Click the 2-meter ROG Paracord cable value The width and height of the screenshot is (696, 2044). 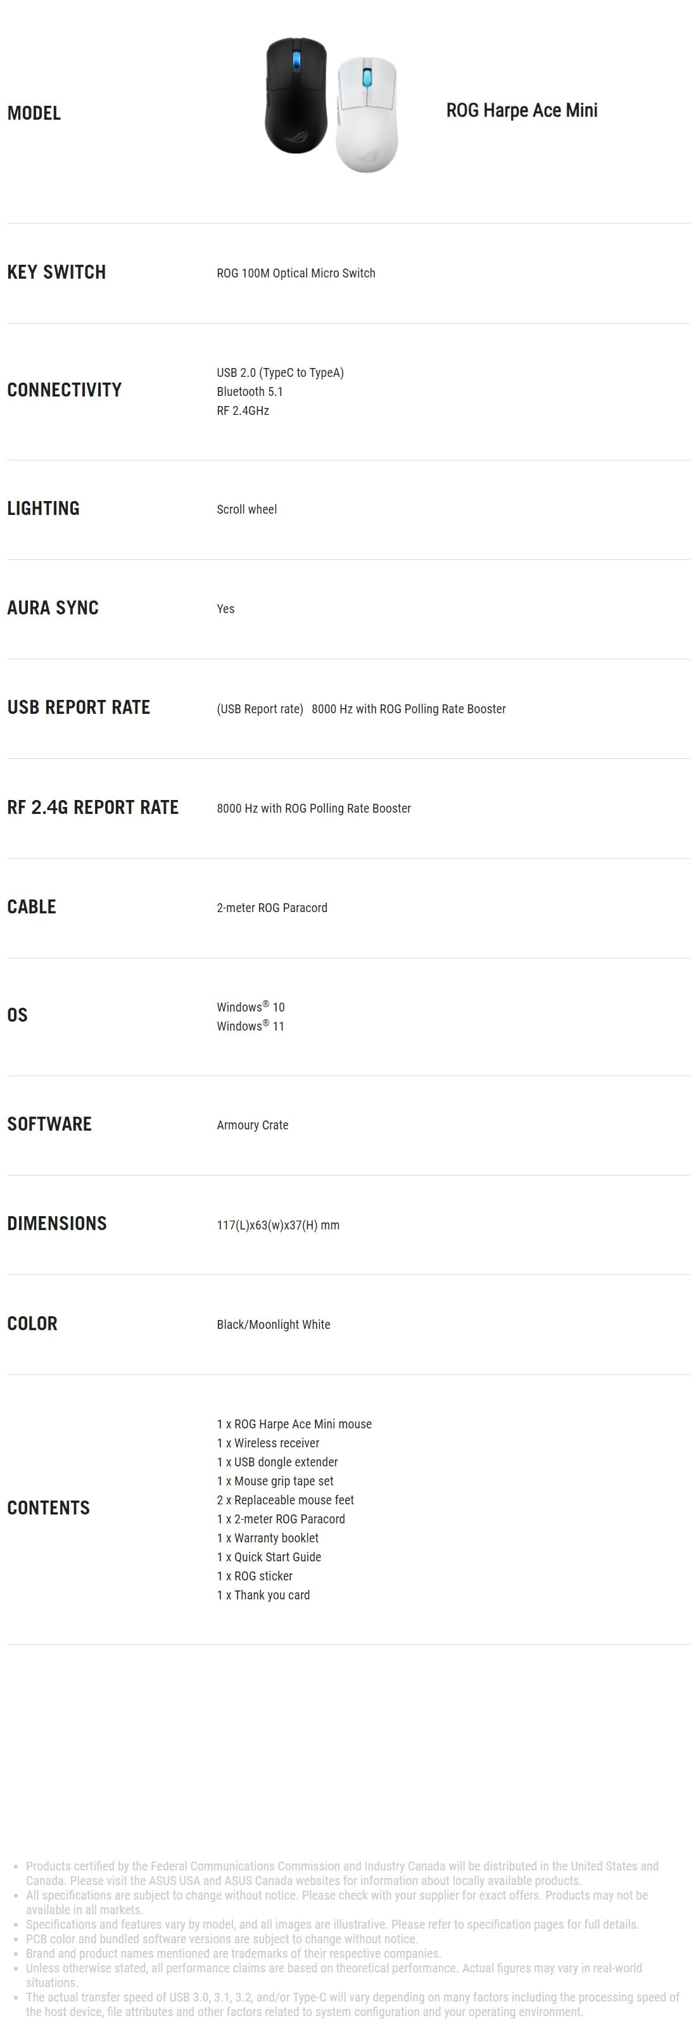272,908
